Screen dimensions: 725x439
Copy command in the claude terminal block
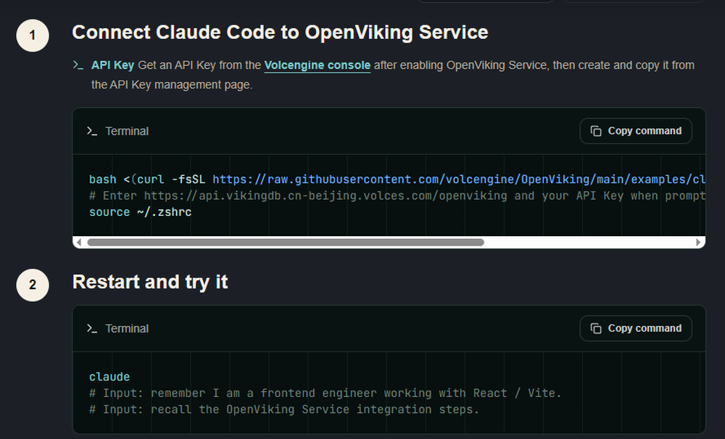[636, 328]
